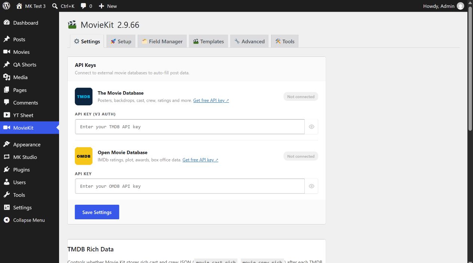Click Howdy, Admin account menu

coord(443,6)
